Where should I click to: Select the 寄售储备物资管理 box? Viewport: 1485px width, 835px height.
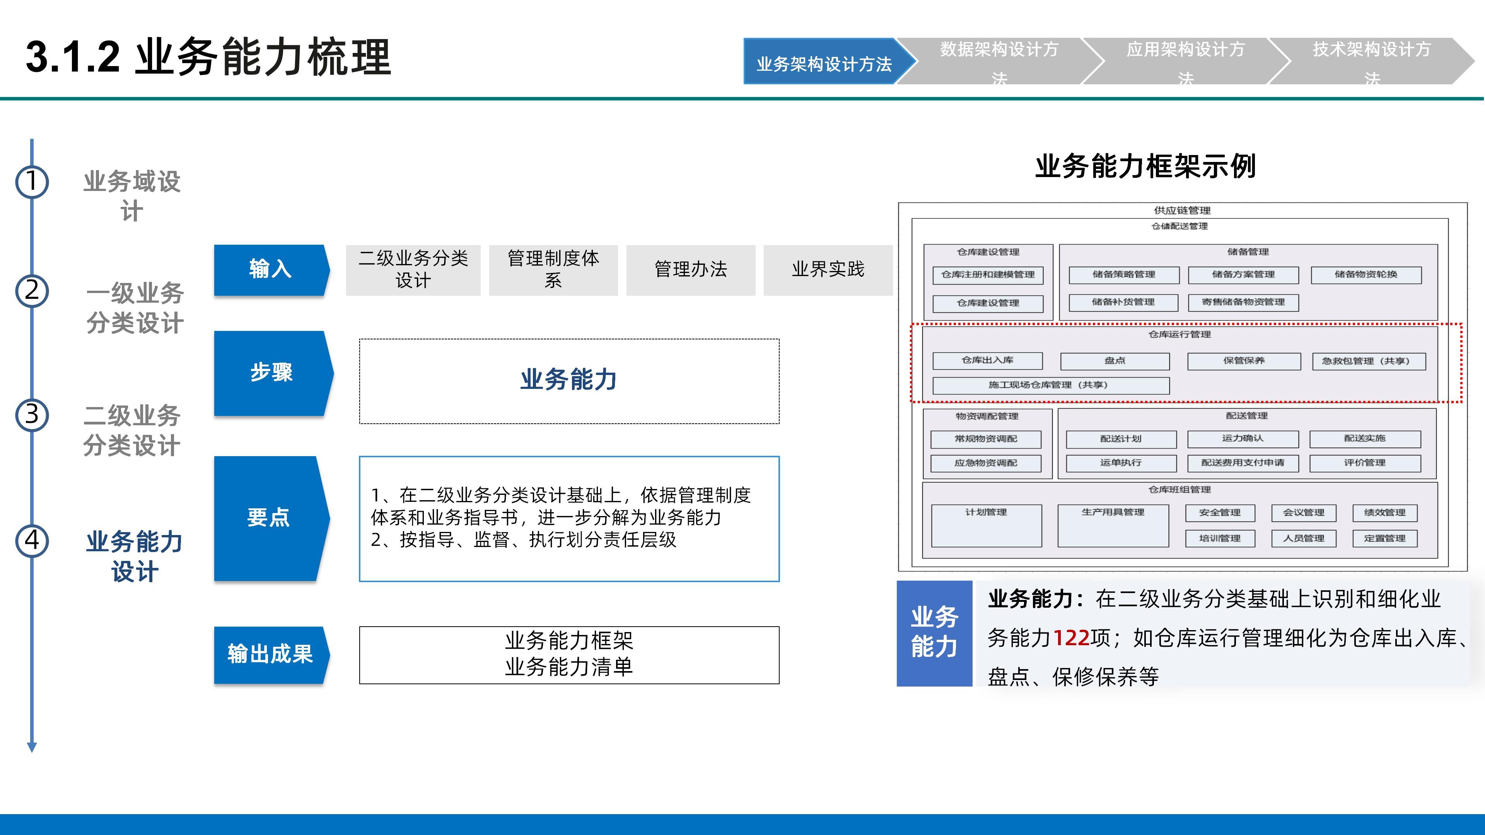1243,303
